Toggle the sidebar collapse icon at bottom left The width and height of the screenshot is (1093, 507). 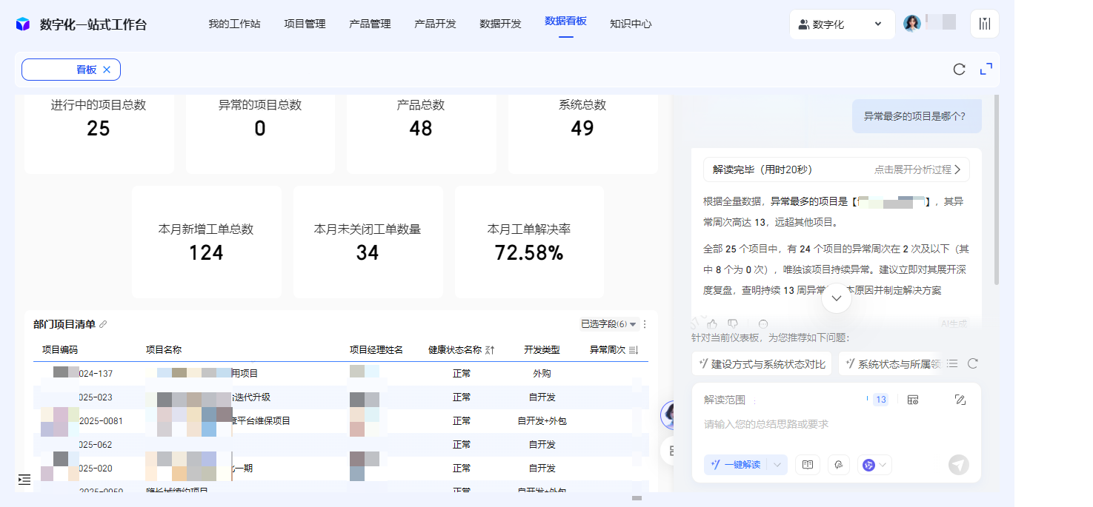[24, 480]
